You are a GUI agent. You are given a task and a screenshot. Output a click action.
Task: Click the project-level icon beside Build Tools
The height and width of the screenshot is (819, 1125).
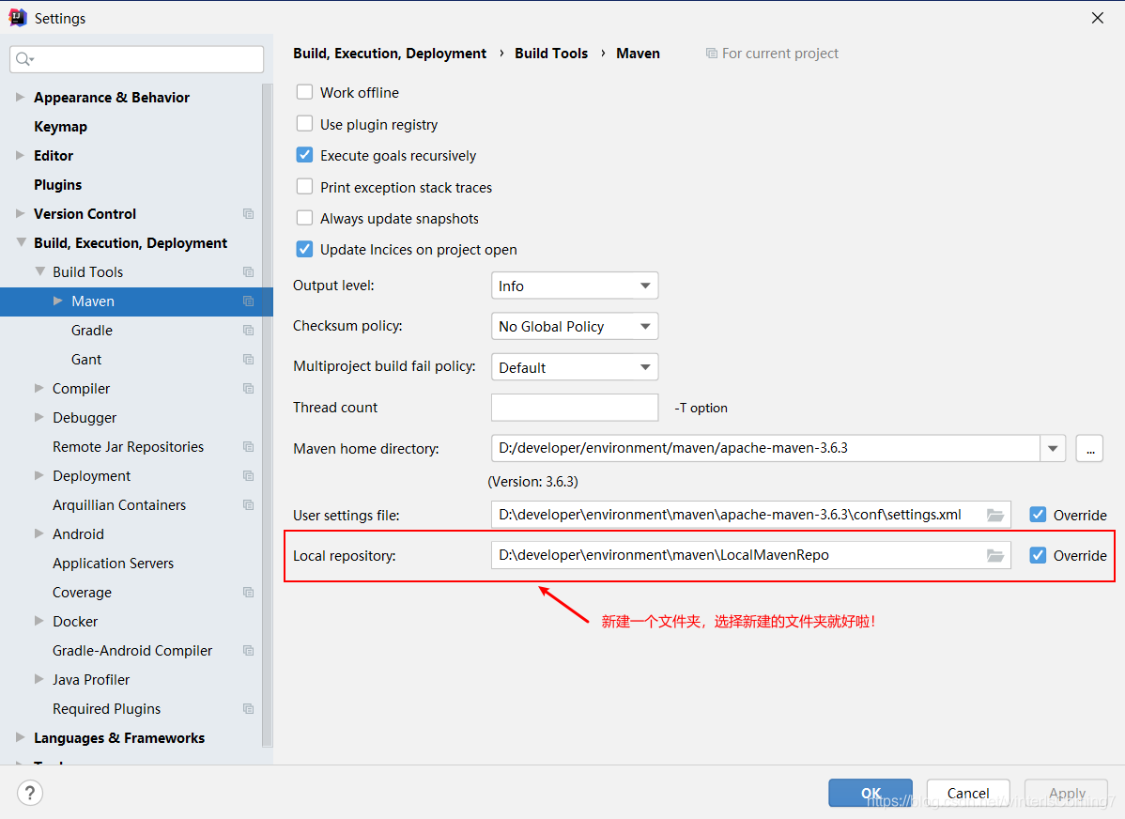click(x=248, y=272)
